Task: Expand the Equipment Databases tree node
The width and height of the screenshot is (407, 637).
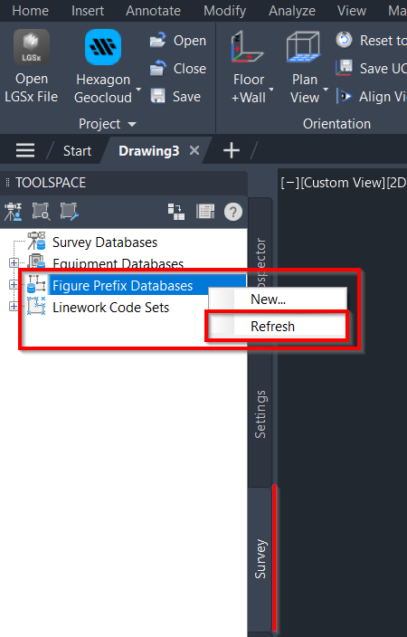Action: coord(14,262)
